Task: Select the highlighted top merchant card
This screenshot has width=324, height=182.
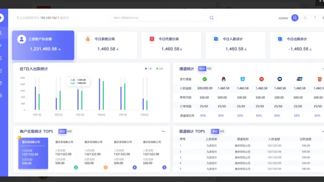Action: (33, 153)
